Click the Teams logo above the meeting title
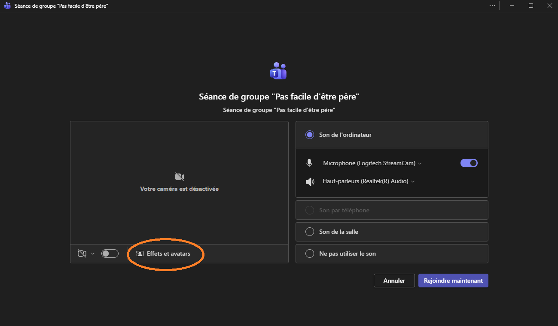The height and width of the screenshot is (326, 558). (x=278, y=71)
